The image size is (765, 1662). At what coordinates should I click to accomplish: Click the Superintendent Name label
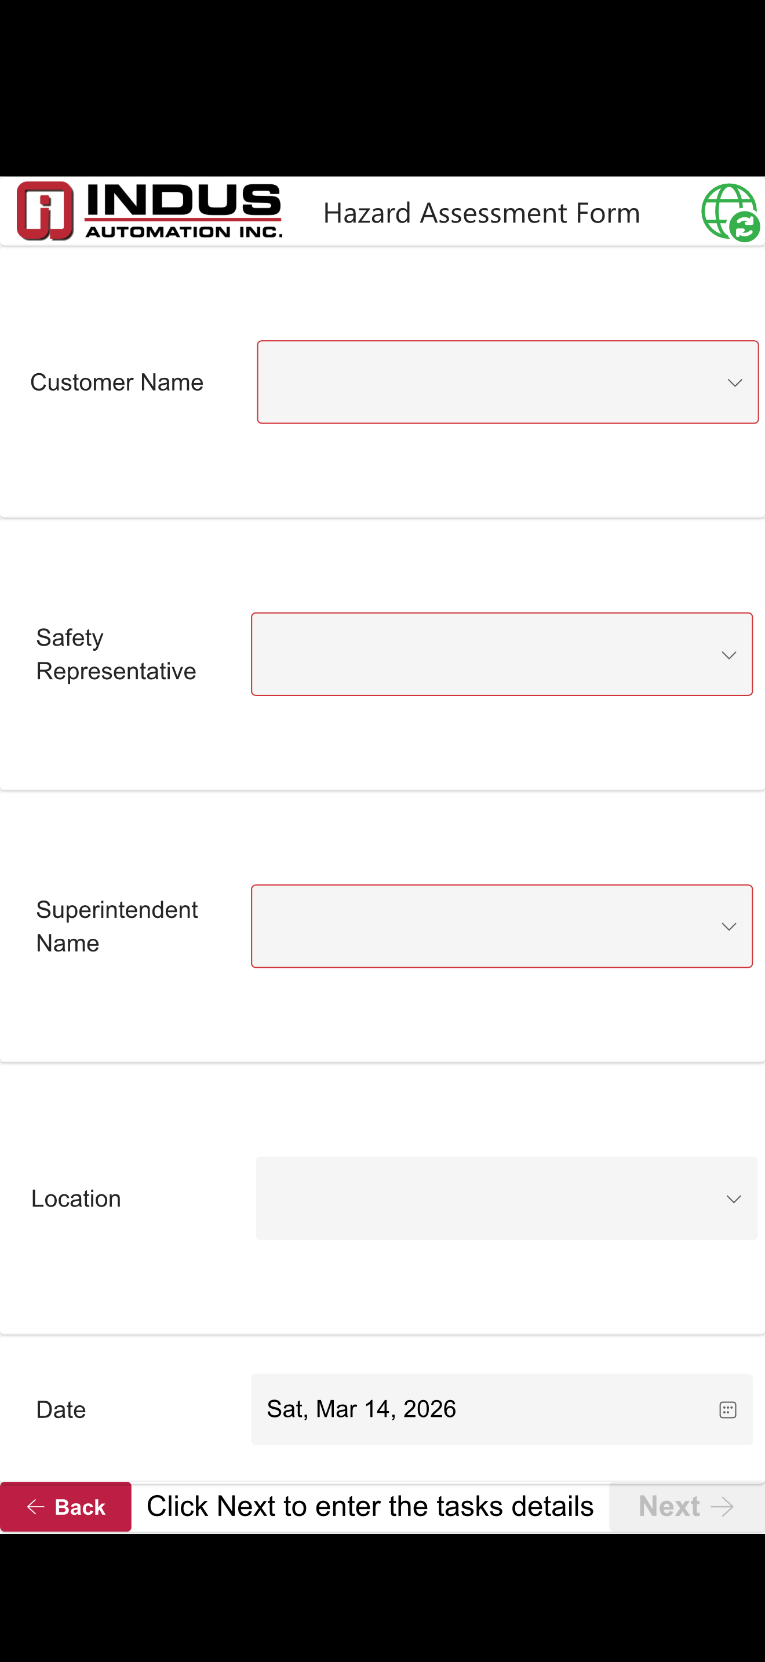pos(116,927)
